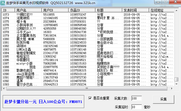This screenshot has width=181, height=111.
Task: Select username 斗牛犬get
Action: [24, 32]
